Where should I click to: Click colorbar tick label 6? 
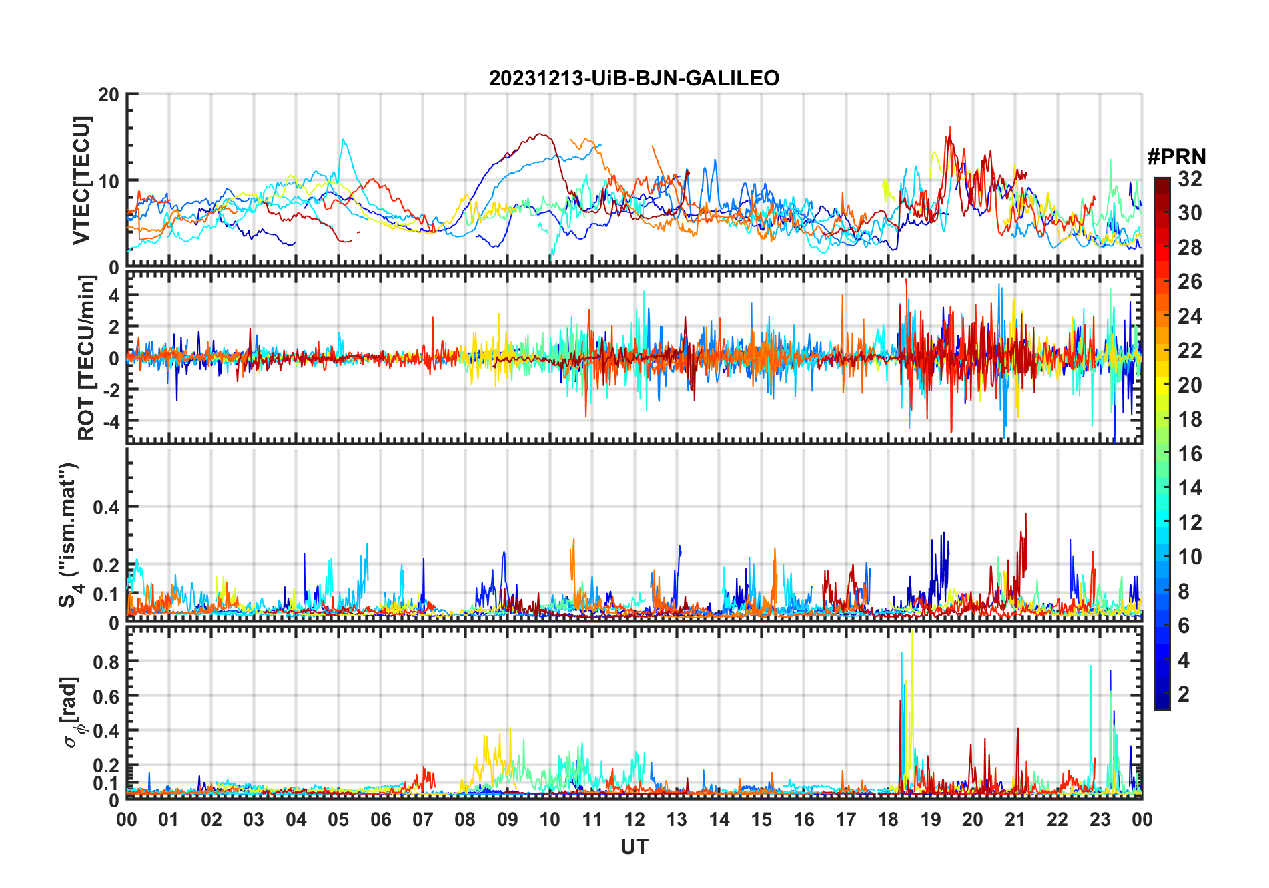[x=1184, y=626]
